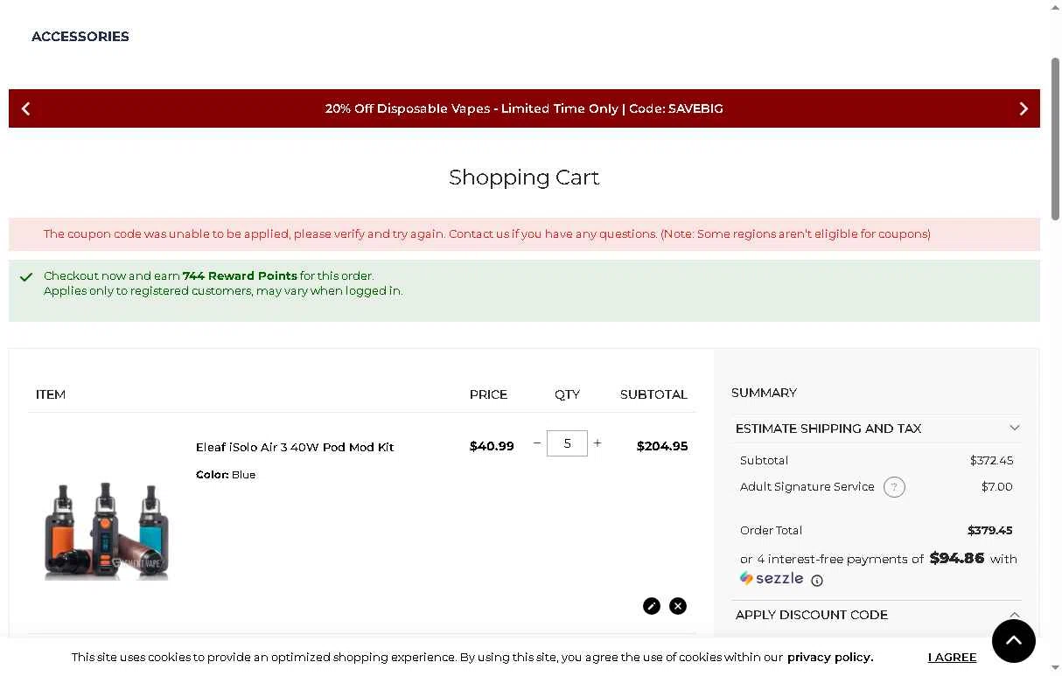The width and height of the screenshot is (1062, 676).
Task: Accept cookies with I AGREE
Action: [952, 657]
